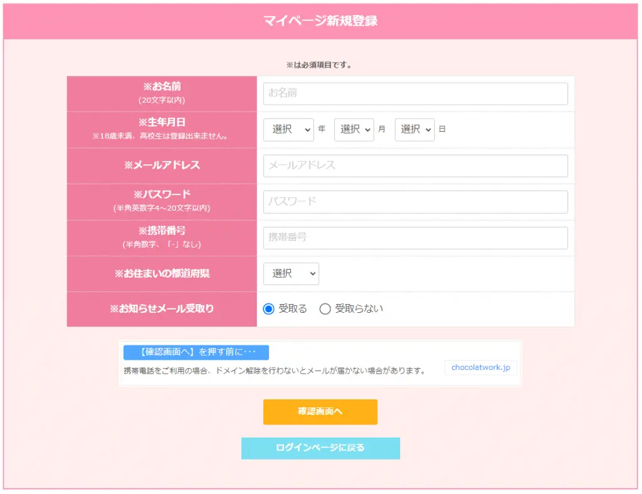
Task: Open the 都道府県 prefecture dropdown
Action: point(291,273)
